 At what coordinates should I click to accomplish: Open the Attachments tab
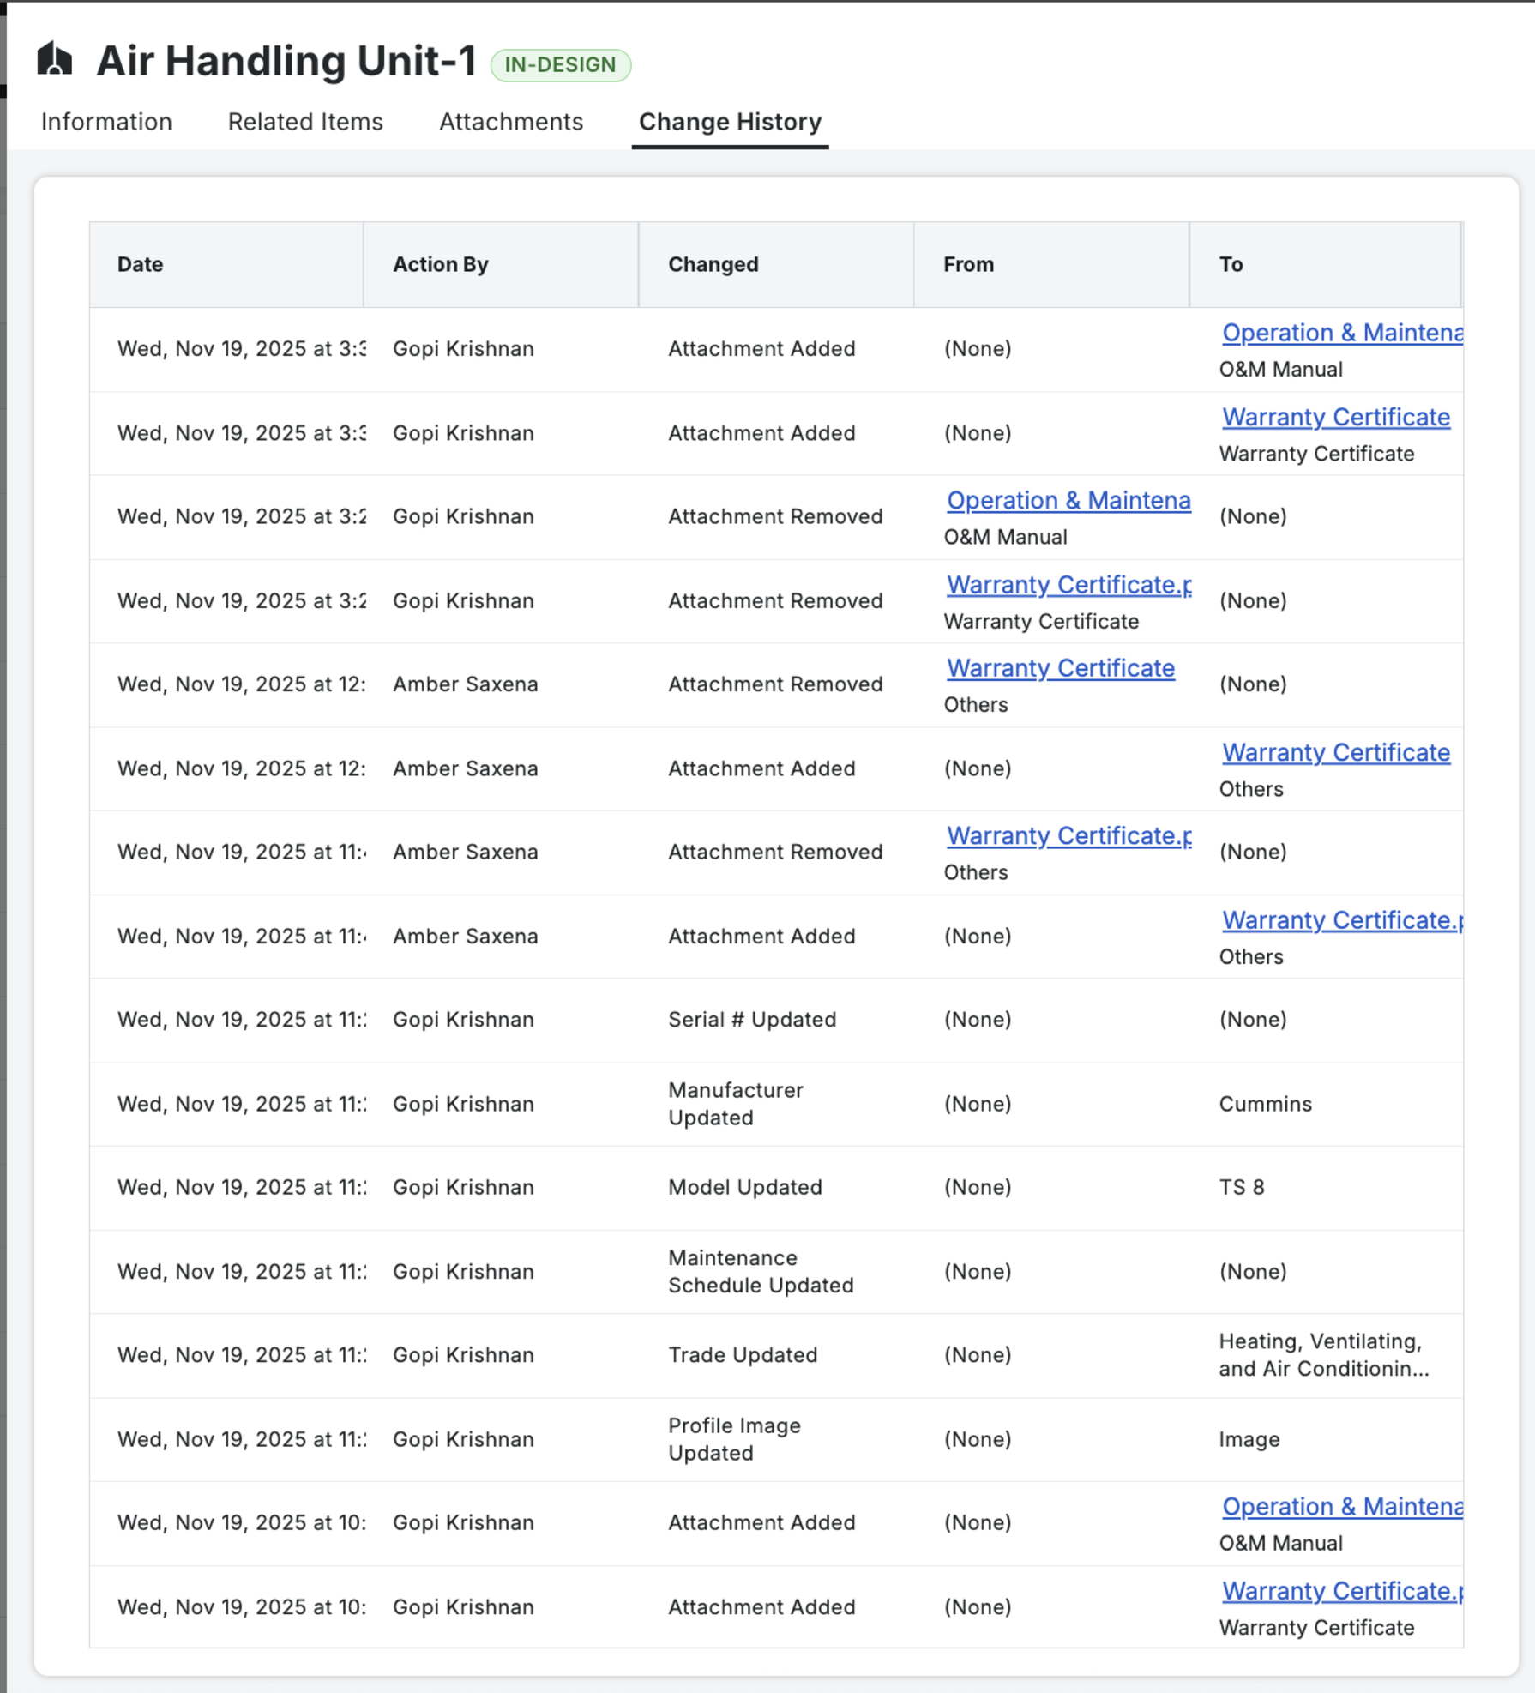(x=511, y=122)
